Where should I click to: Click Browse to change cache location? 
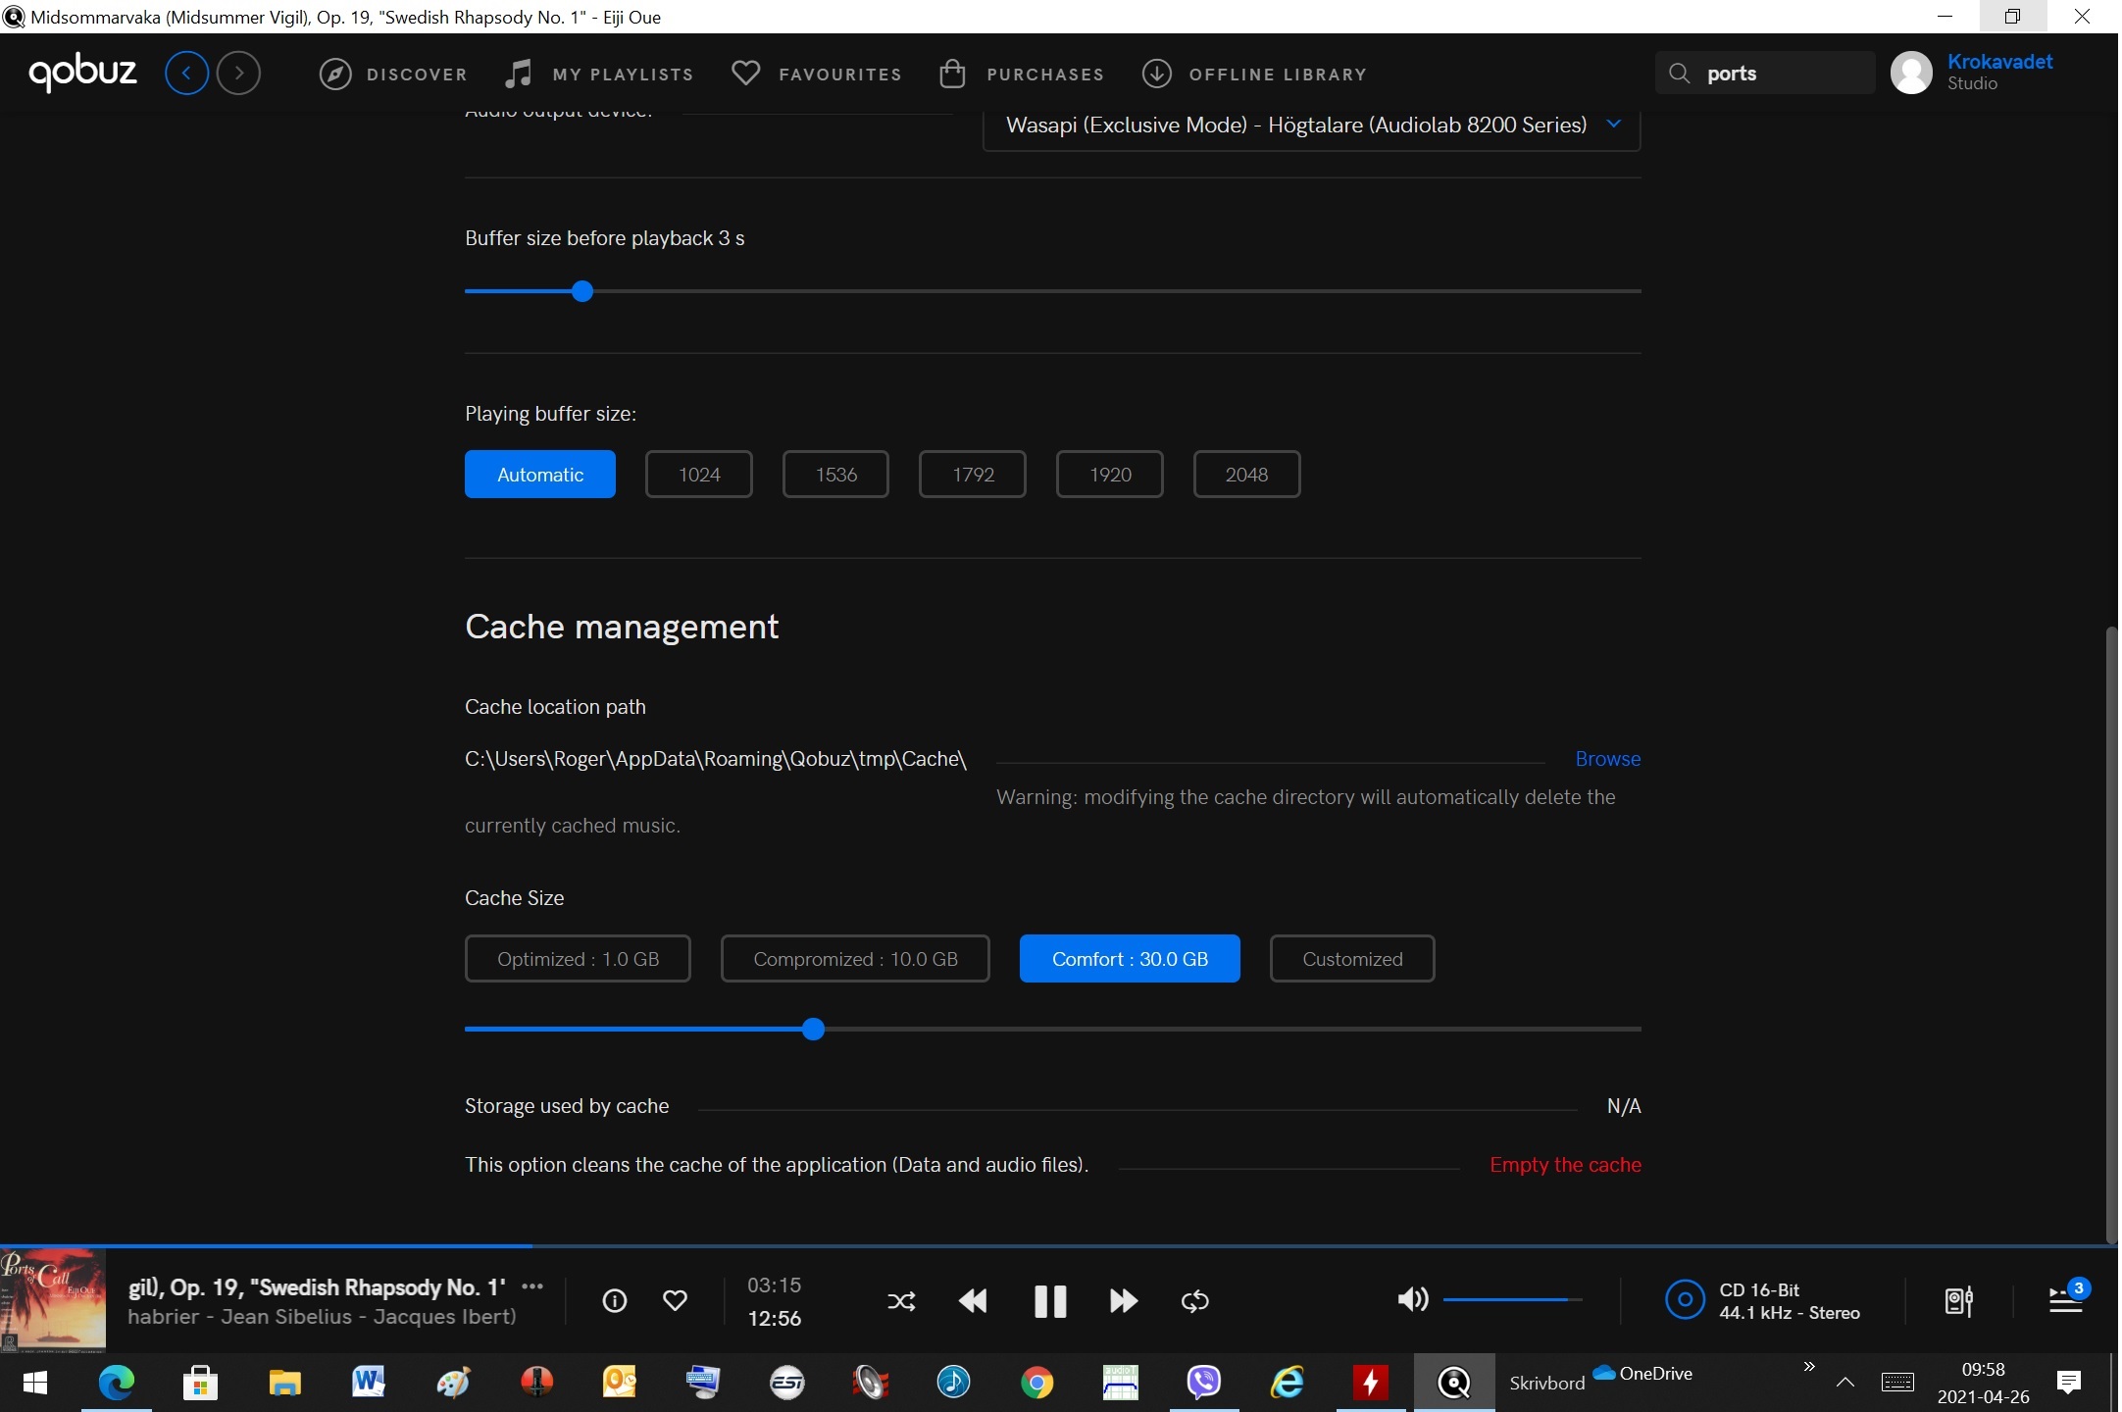1607,759
